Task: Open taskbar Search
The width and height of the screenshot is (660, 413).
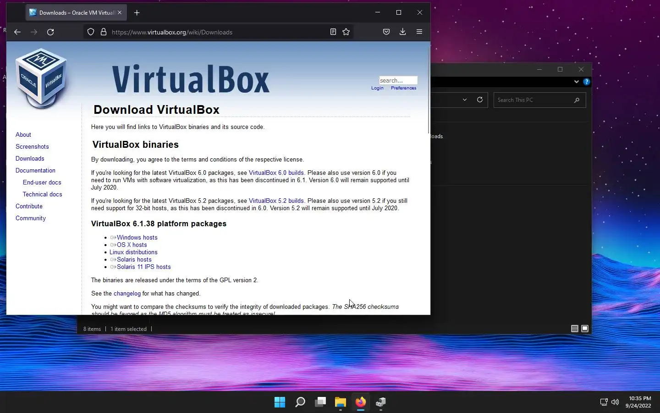Action: point(300,402)
